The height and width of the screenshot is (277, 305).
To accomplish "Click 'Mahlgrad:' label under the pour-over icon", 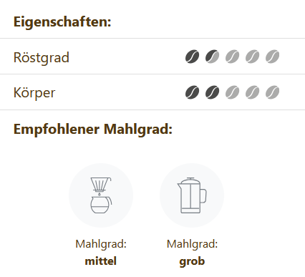I will [x=101, y=244].
